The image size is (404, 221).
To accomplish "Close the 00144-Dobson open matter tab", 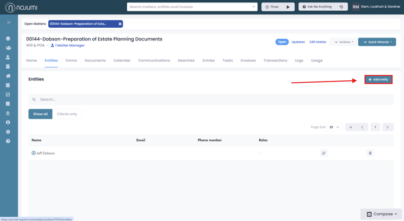I will [x=120, y=24].
